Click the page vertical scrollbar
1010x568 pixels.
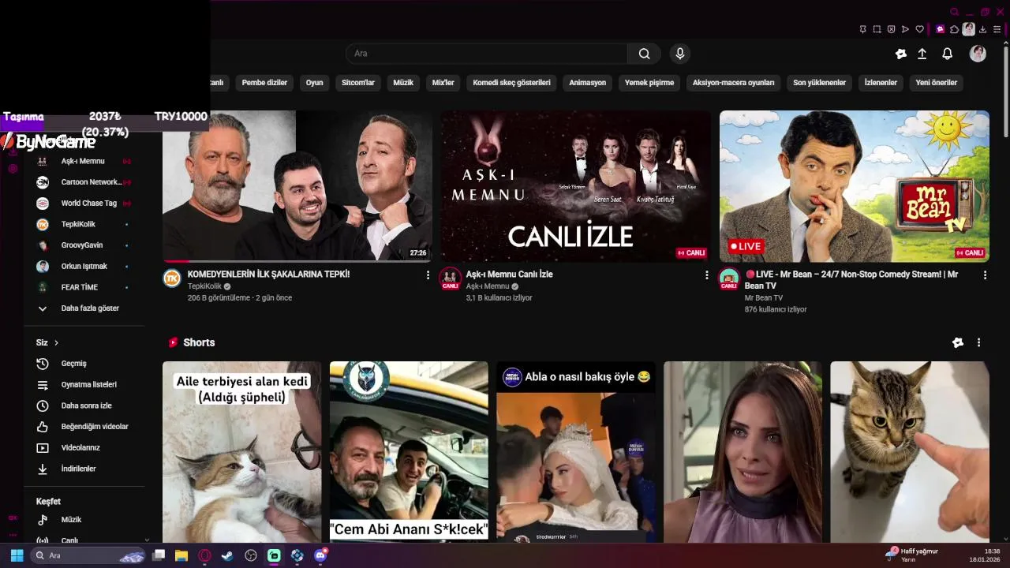1006,91
